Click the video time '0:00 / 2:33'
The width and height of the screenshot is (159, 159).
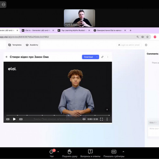pos(93,119)
